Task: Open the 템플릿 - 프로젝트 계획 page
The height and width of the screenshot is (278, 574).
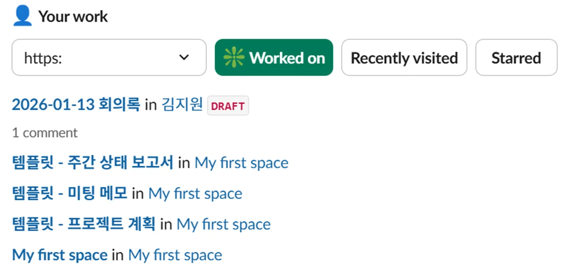Action: pyautogui.click(x=84, y=224)
